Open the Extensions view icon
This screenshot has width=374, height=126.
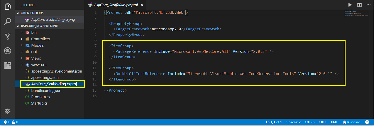[8, 65]
